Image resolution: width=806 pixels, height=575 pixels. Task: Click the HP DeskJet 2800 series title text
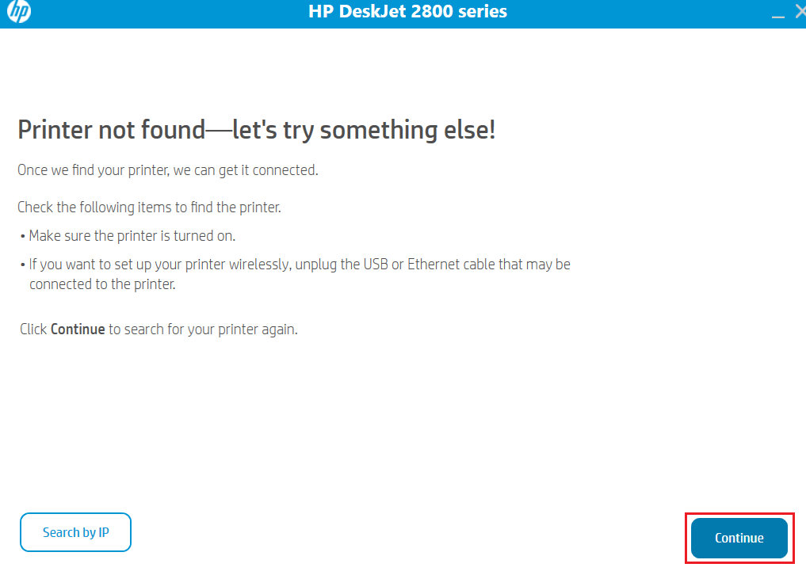click(407, 11)
